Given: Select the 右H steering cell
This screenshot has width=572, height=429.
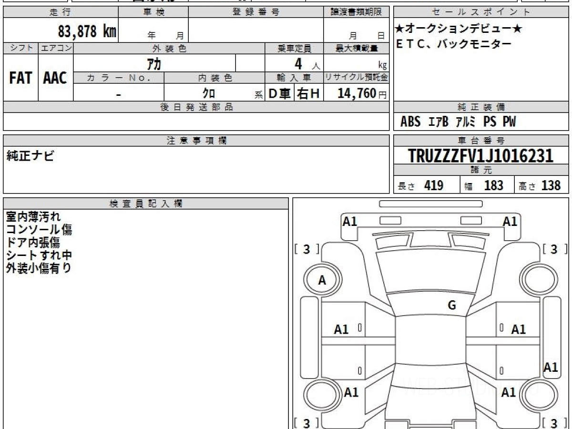Looking at the screenshot, I should coord(309,93).
